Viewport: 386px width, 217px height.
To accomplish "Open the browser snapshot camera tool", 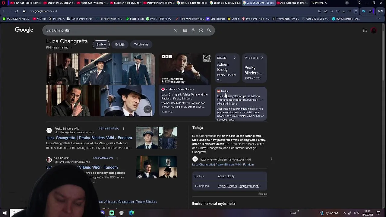I will [x=326, y=11].
